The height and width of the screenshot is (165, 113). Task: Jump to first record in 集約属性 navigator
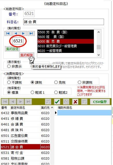point(8,33)
